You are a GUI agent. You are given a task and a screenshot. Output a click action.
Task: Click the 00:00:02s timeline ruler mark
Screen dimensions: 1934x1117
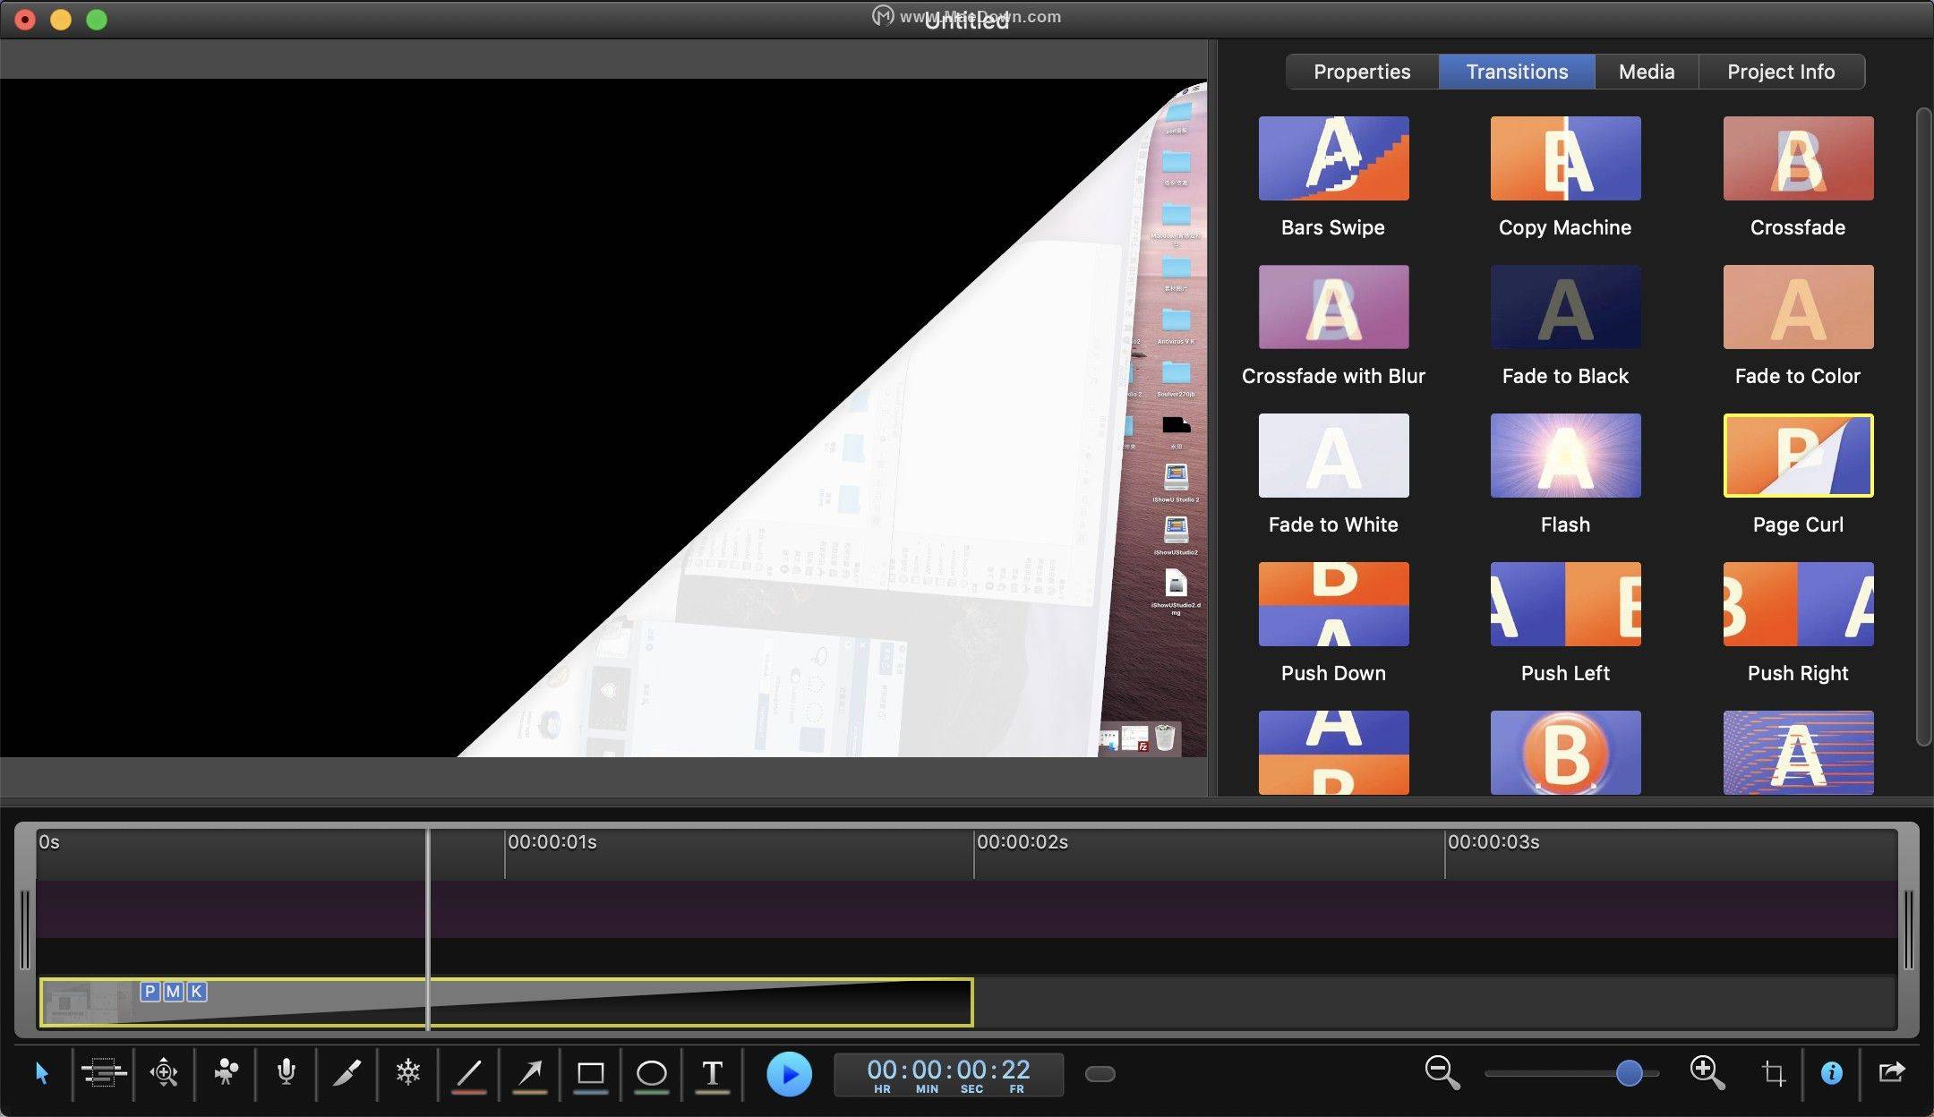pyautogui.click(x=1023, y=842)
